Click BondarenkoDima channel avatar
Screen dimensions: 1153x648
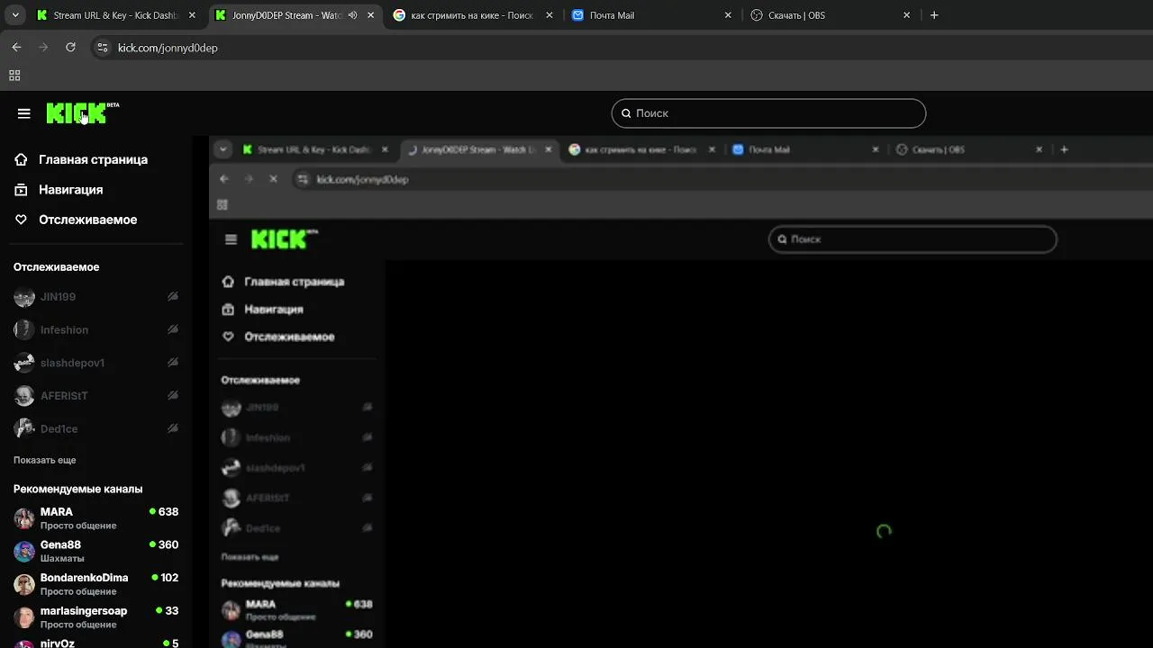24,584
